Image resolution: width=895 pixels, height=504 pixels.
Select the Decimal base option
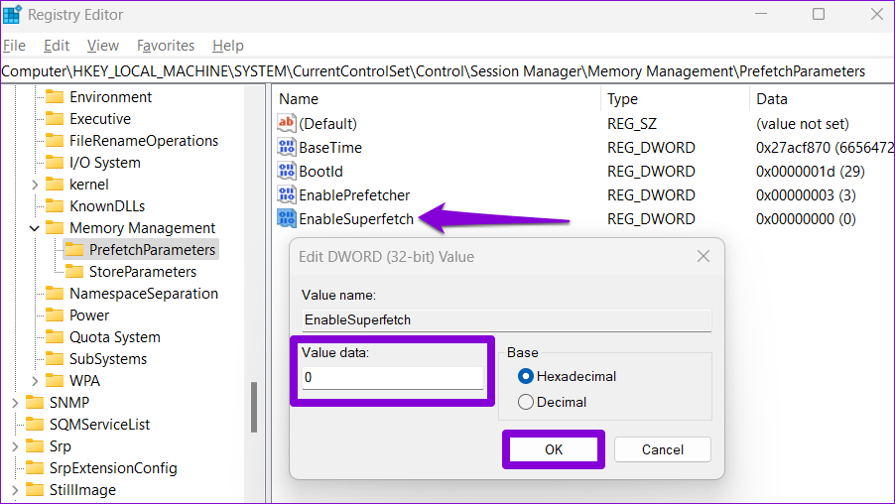[525, 402]
